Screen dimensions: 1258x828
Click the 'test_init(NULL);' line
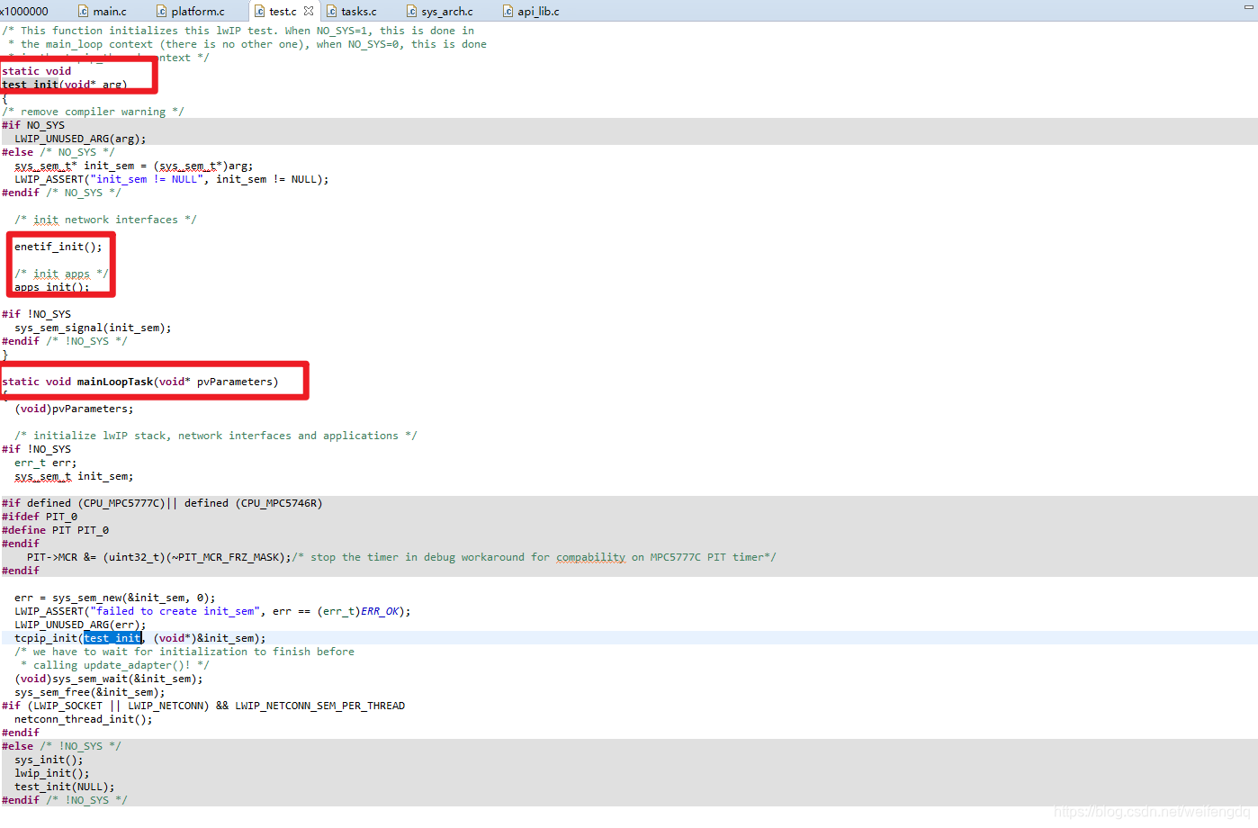click(65, 787)
